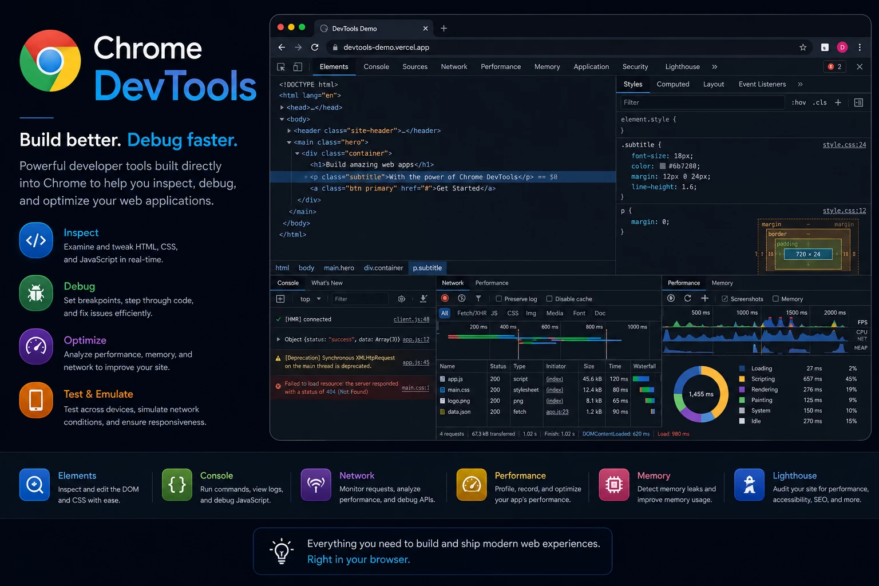The height and width of the screenshot is (586, 879).
Task: Open the profile avatar D
Action: [x=842, y=47]
